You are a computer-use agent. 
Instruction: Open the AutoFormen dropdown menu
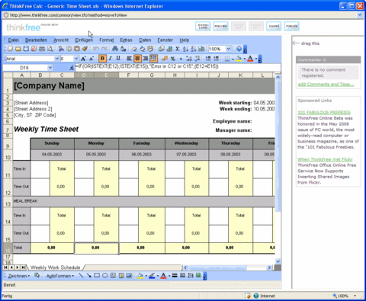60,276
